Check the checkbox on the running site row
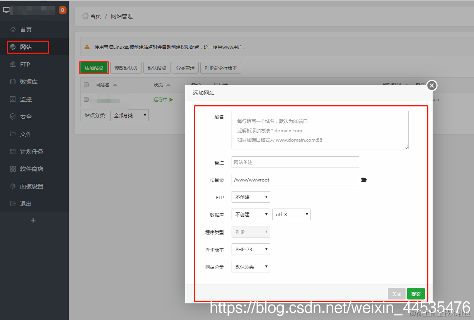474x320 pixels. click(86, 99)
